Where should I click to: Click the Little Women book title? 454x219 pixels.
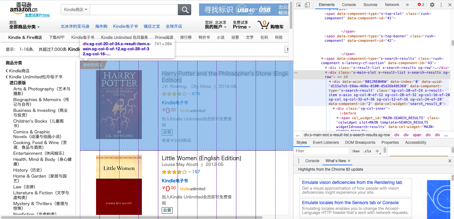click(201, 158)
